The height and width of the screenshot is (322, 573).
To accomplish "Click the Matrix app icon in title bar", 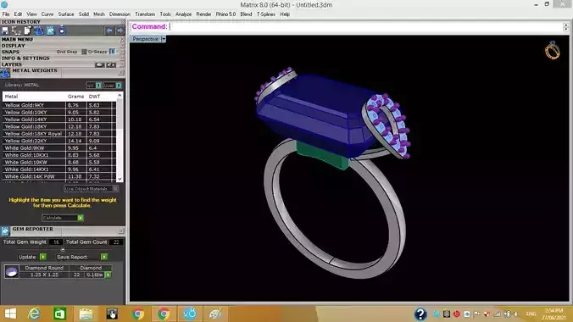I will (x=4, y=4).
